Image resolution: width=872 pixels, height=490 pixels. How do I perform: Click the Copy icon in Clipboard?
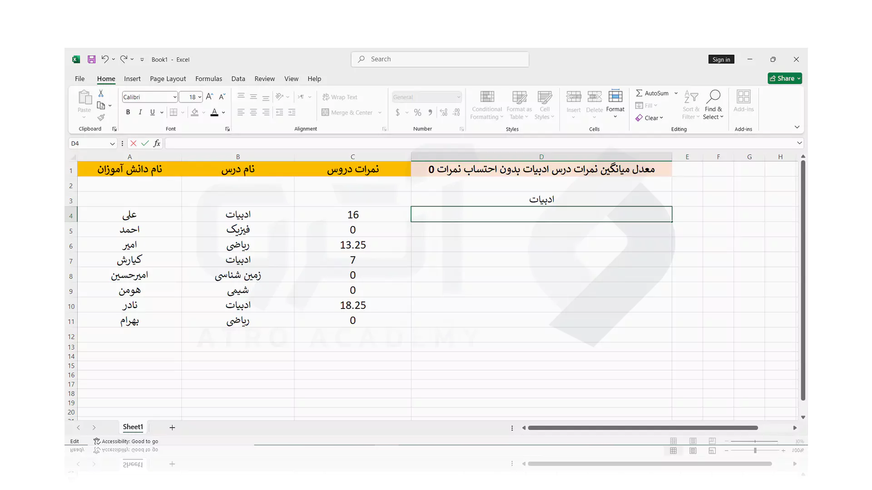[101, 105]
